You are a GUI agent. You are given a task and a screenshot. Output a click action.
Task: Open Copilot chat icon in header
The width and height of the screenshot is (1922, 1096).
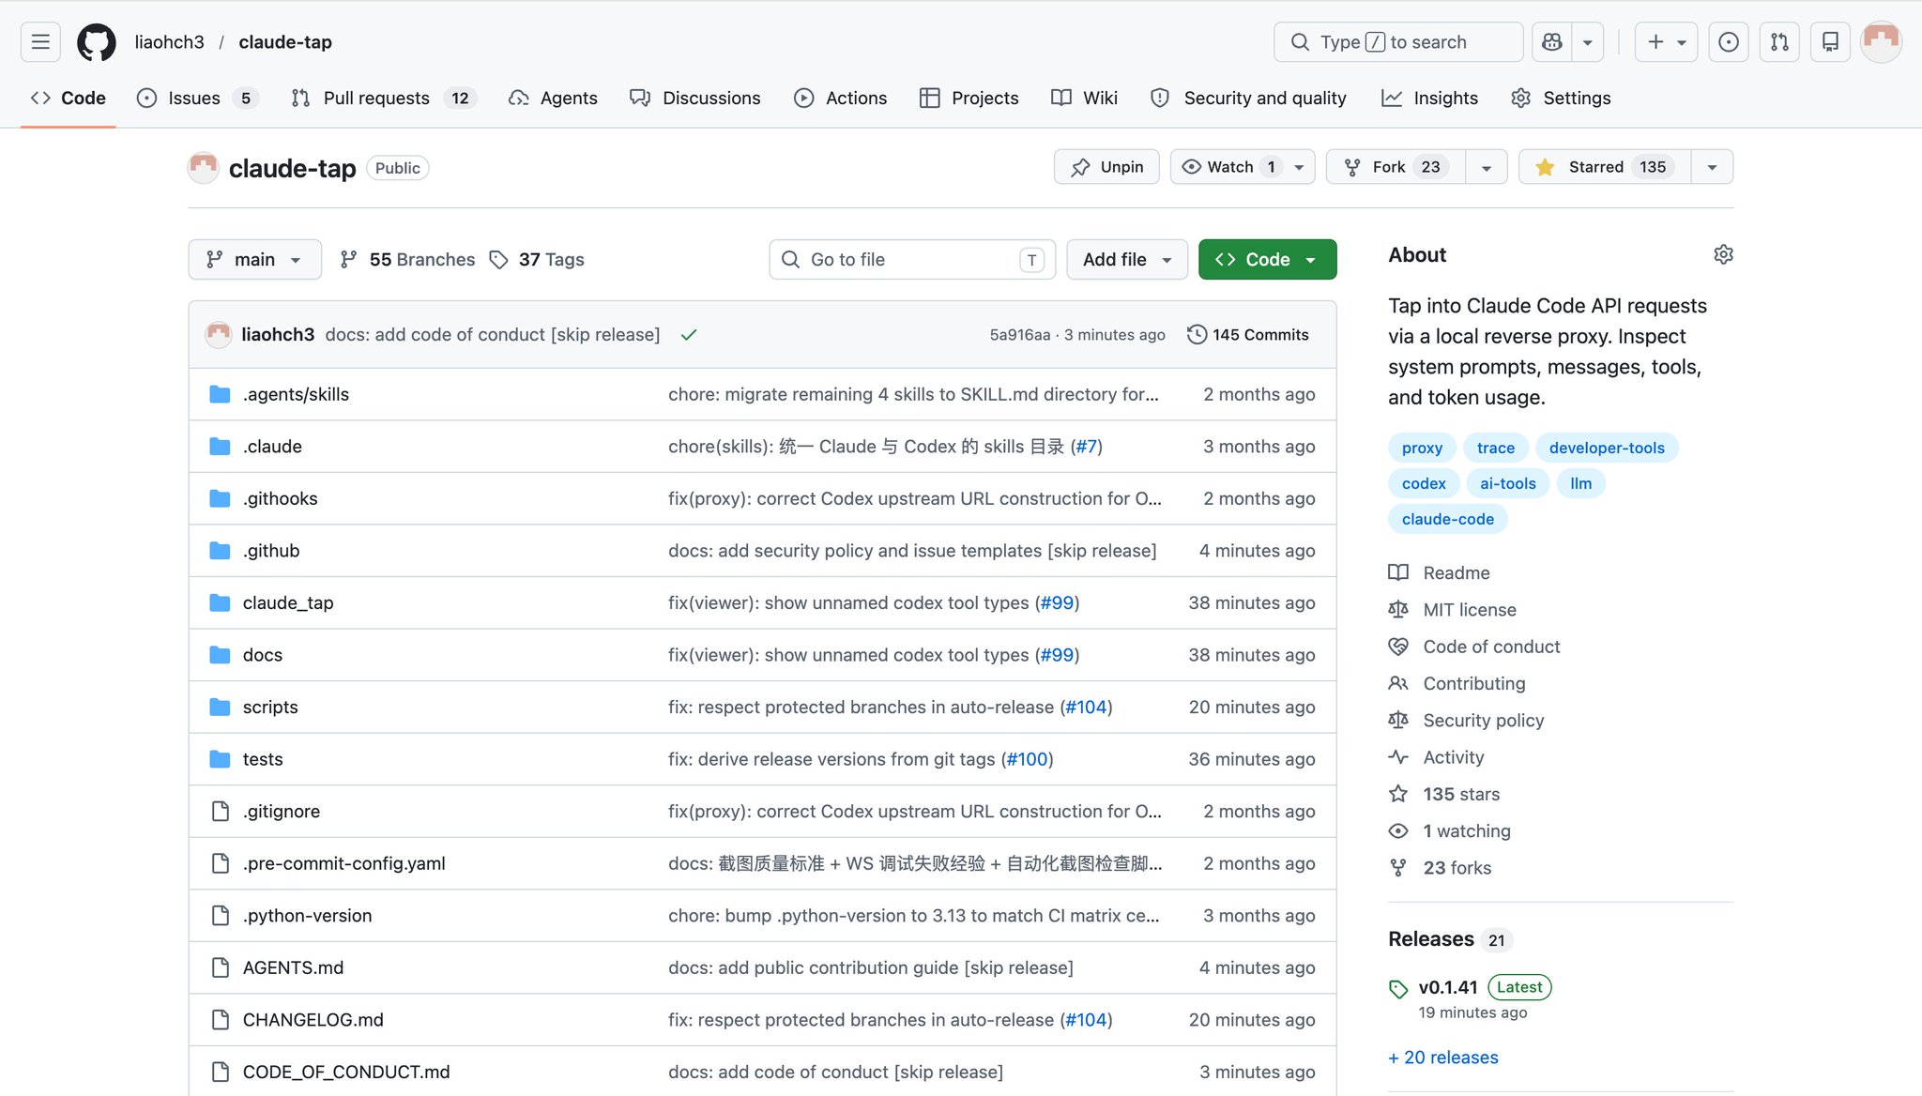1552,42
